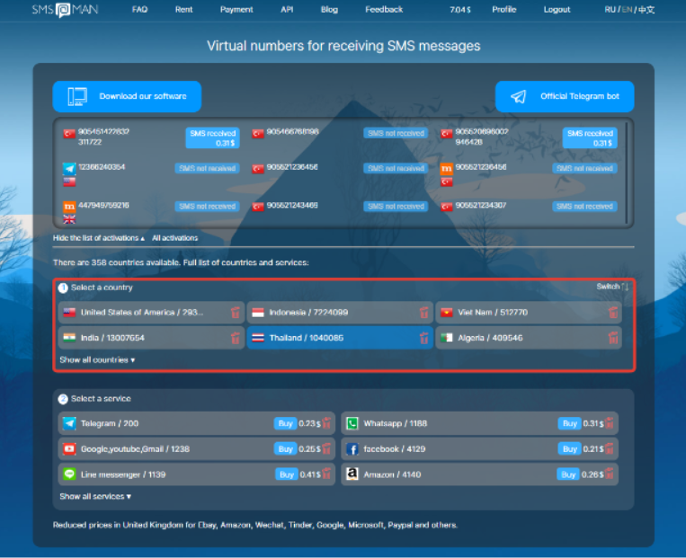Remove Viet Nam with its trash icon

[613, 312]
